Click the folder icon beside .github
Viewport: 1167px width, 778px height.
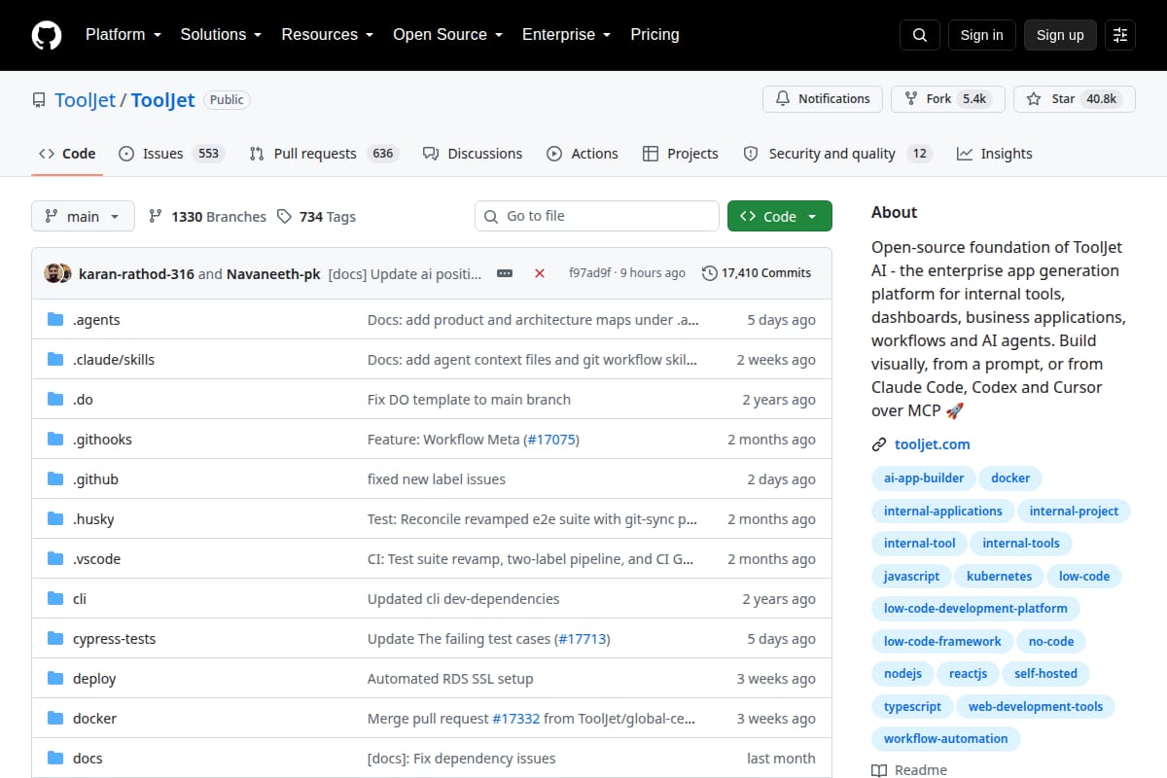click(x=55, y=479)
